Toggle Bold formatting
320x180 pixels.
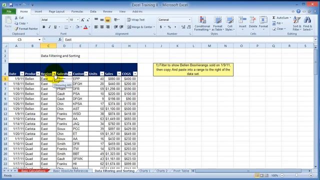point(43,27)
